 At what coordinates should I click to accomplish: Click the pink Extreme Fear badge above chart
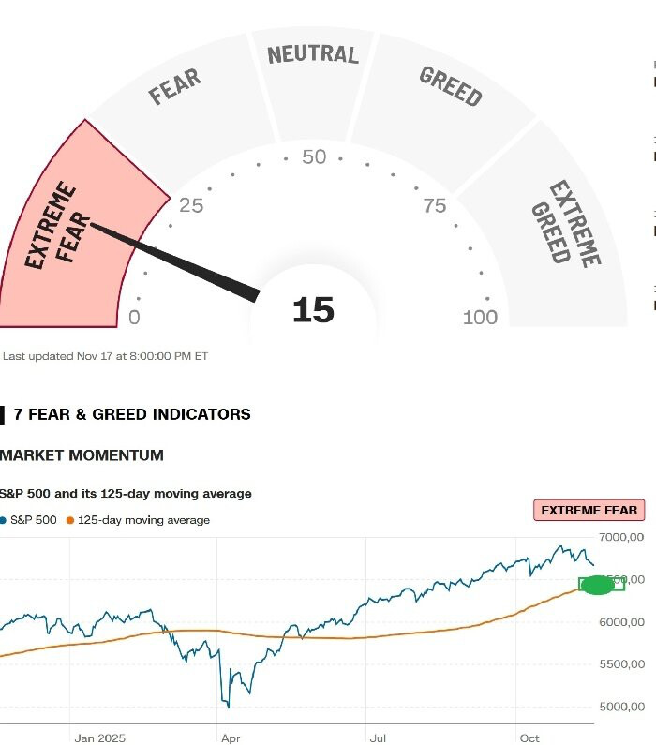(589, 511)
